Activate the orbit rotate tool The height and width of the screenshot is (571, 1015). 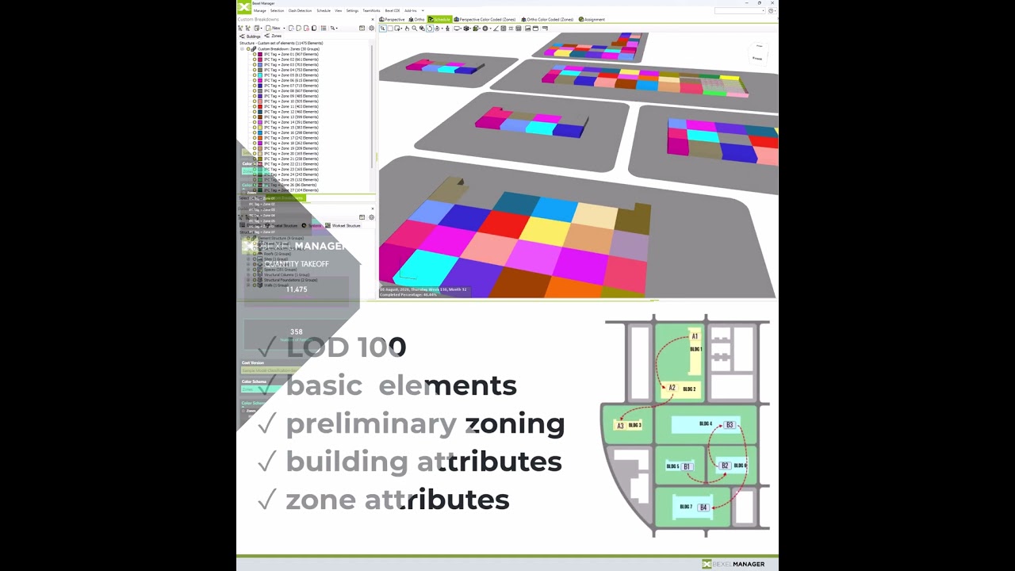pos(430,29)
